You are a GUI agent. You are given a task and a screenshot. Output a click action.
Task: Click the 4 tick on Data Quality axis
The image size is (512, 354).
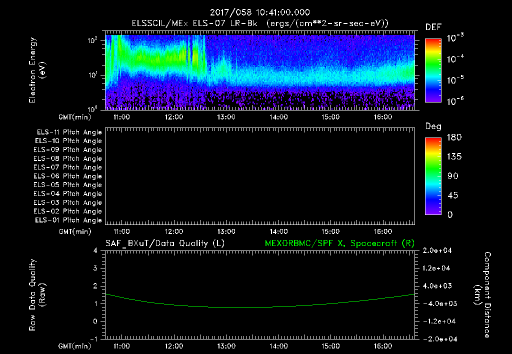point(95,250)
